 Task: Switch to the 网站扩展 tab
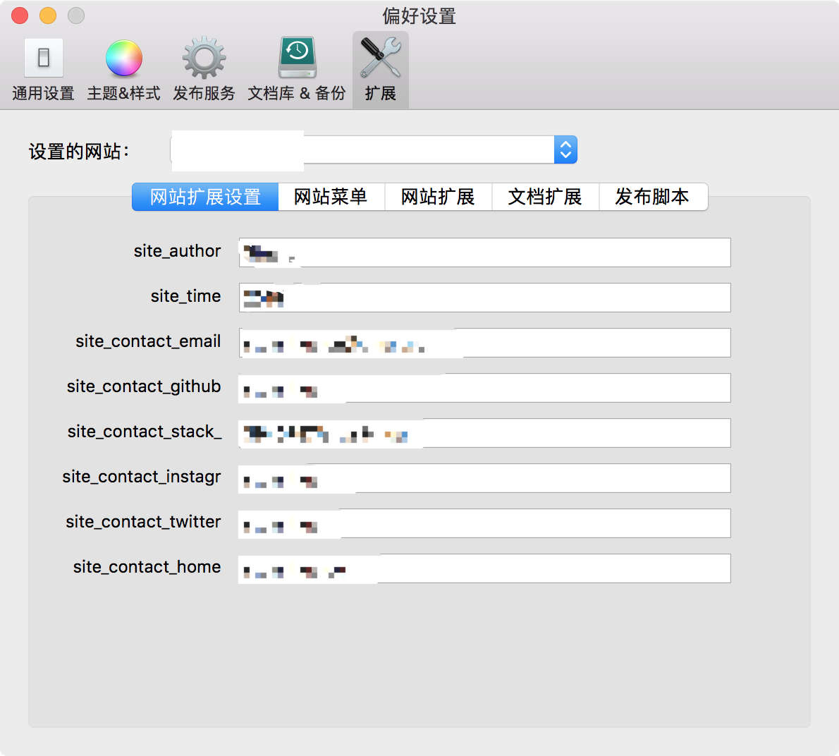(438, 197)
